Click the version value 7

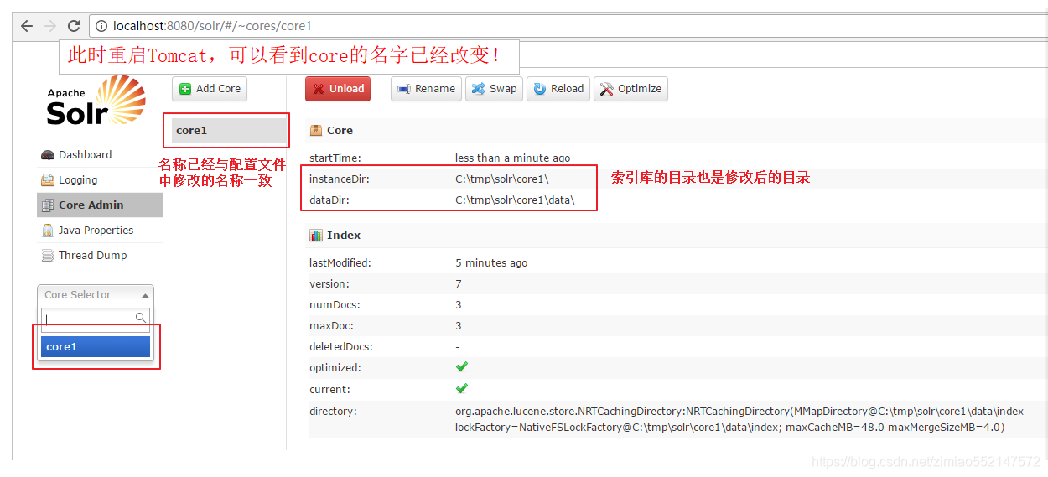(x=459, y=283)
